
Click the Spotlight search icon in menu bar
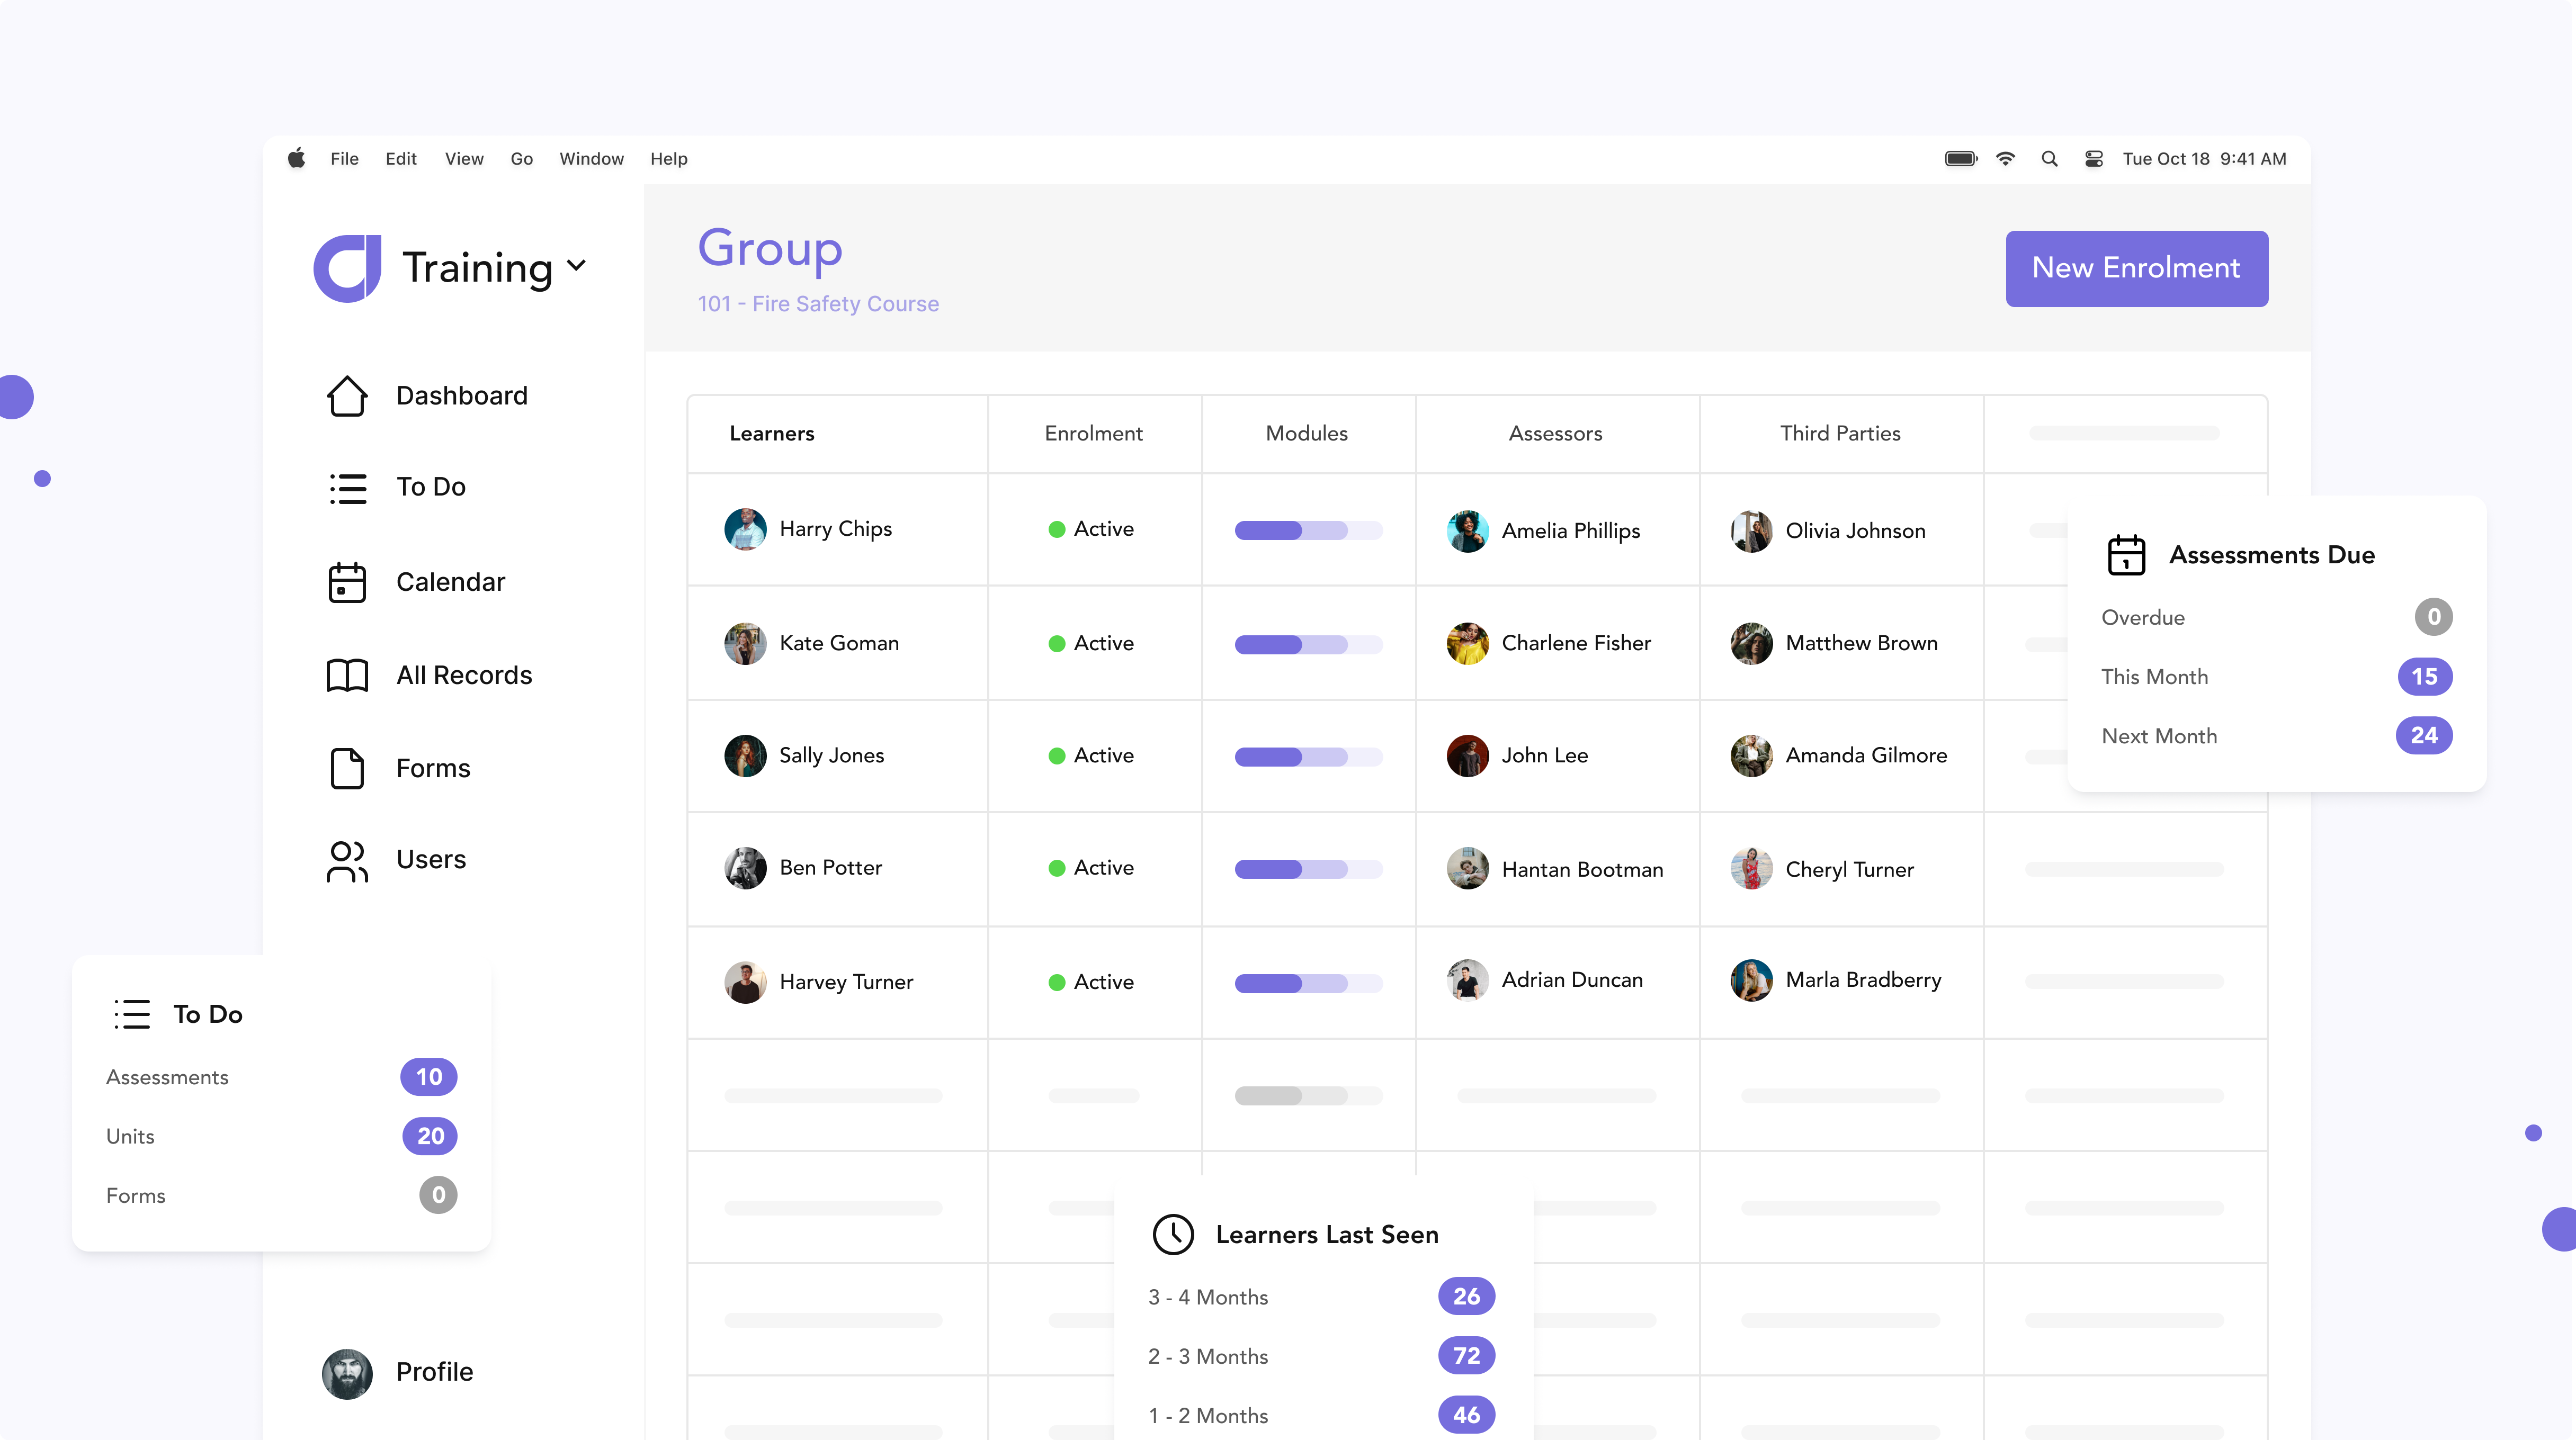point(2049,159)
